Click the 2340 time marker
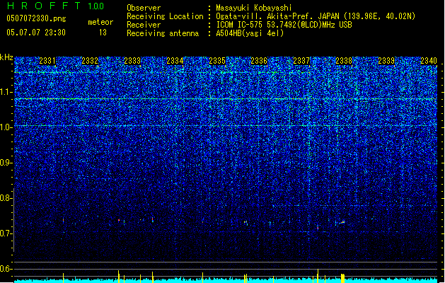The width and height of the screenshot is (445, 283). (429, 61)
